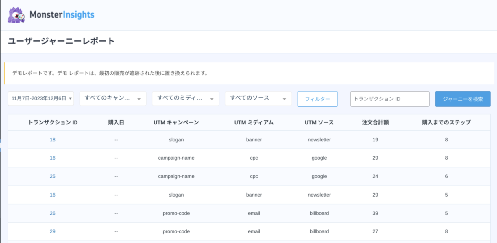Select email cell in transaction 26 row

(254, 213)
